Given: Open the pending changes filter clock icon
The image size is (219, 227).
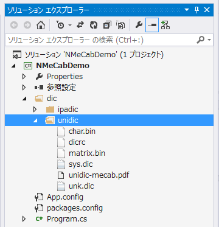Looking at the screenshot, I should tap(60, 25).
